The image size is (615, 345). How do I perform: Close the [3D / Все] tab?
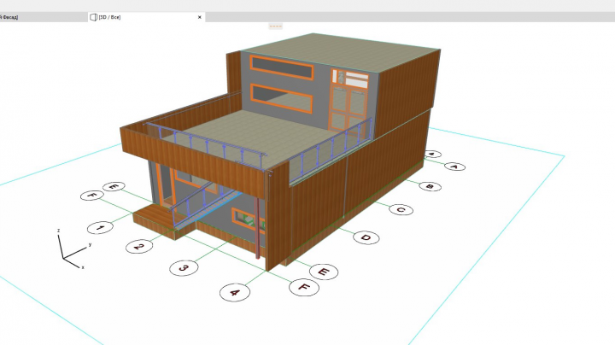[x=199, y=17]
